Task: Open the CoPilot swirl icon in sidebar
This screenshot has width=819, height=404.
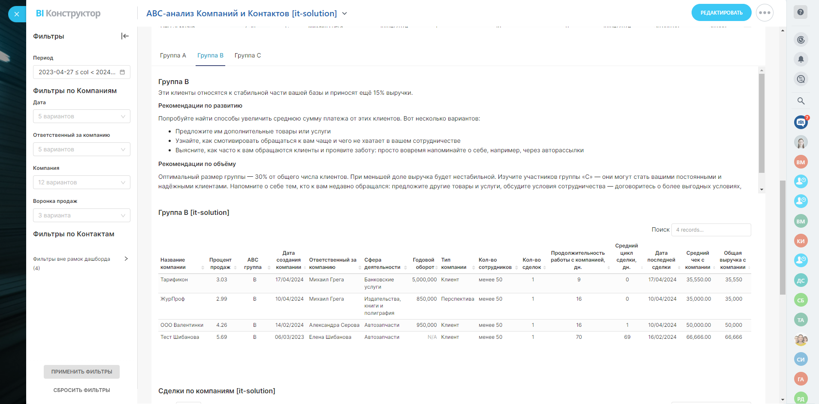Action: (x=801, y=40)
